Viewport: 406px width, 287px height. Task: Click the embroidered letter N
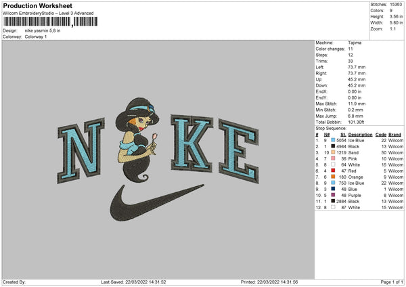[81, 150]
